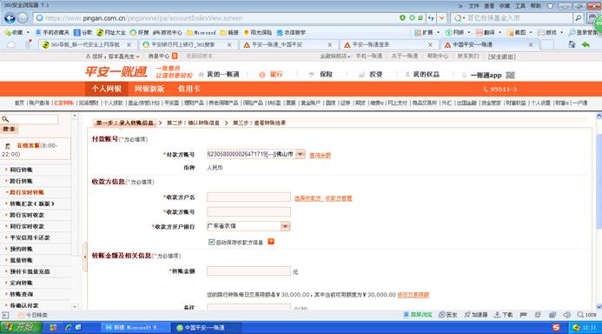Image resolution: width=602 pixels, height=334 pixels.
Task: Open the 下载 download icon in status bar
Action: [503, 315]
